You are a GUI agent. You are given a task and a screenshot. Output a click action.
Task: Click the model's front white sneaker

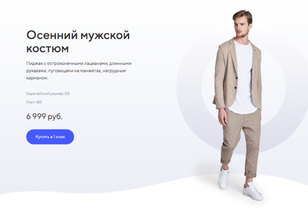253,191
